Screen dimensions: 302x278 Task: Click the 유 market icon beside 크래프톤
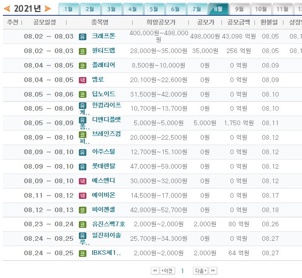click(83, 37)
